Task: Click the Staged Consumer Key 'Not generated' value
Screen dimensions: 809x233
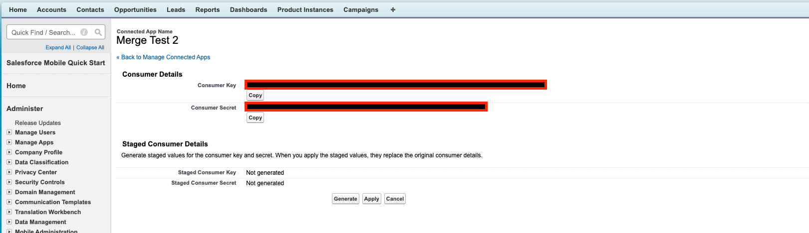Action: pos(265,173)
